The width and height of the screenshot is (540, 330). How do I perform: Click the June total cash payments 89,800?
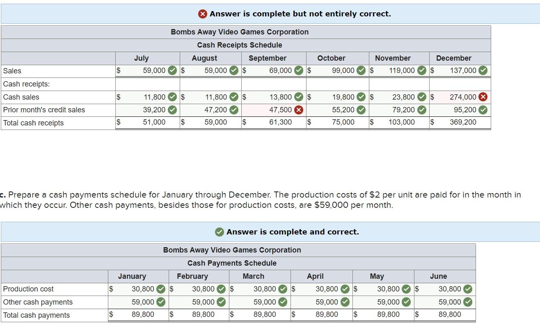pyautogui.click(x=450, y=314)
